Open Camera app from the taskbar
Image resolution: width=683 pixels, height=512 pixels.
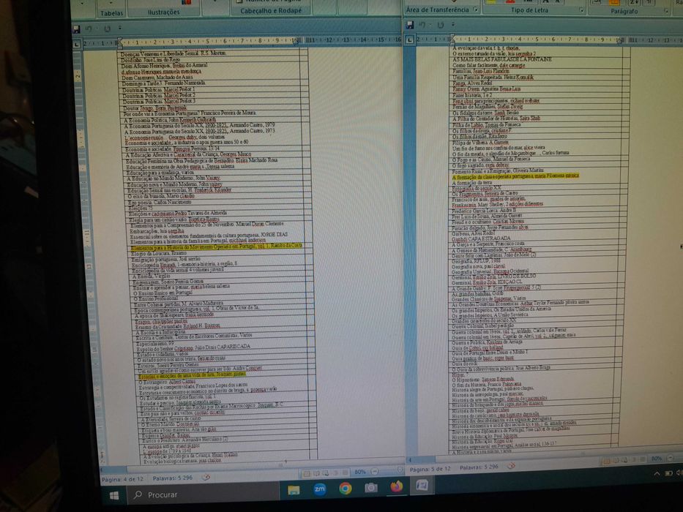(x=371, y=488)
